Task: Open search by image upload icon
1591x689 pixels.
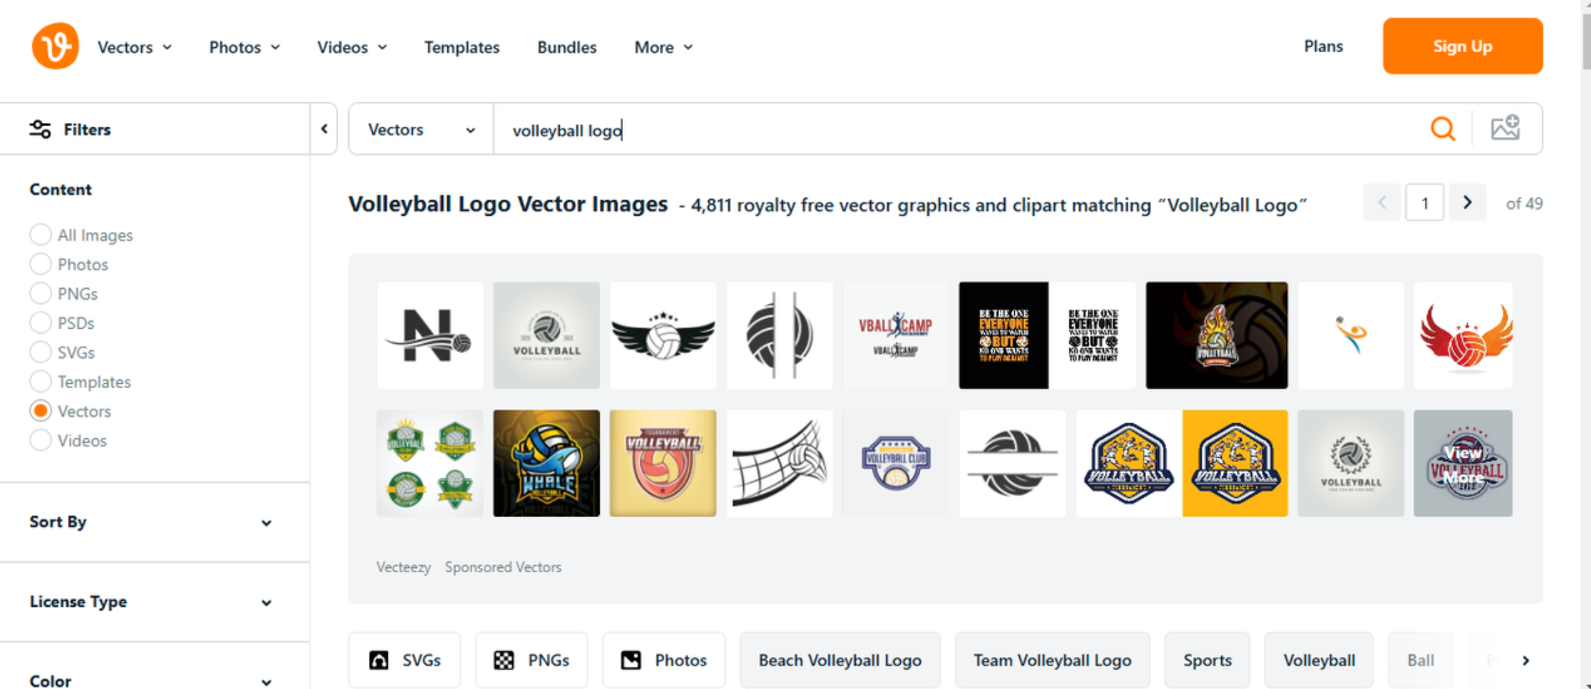Action: [1505, 129]
